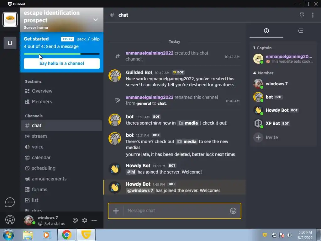
Task: Open the emoji picker icon
Action: pyautogui.click(x=233, y=211)
